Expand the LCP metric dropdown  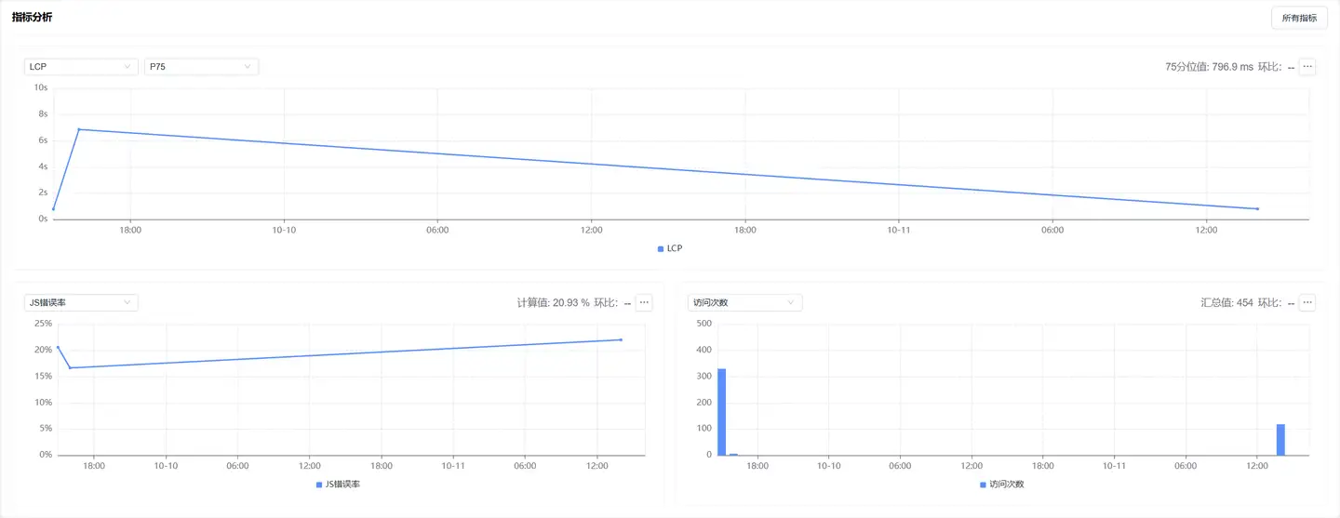point(80,67)
